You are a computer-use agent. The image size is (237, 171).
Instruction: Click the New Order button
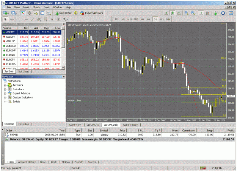coord(63,13)
